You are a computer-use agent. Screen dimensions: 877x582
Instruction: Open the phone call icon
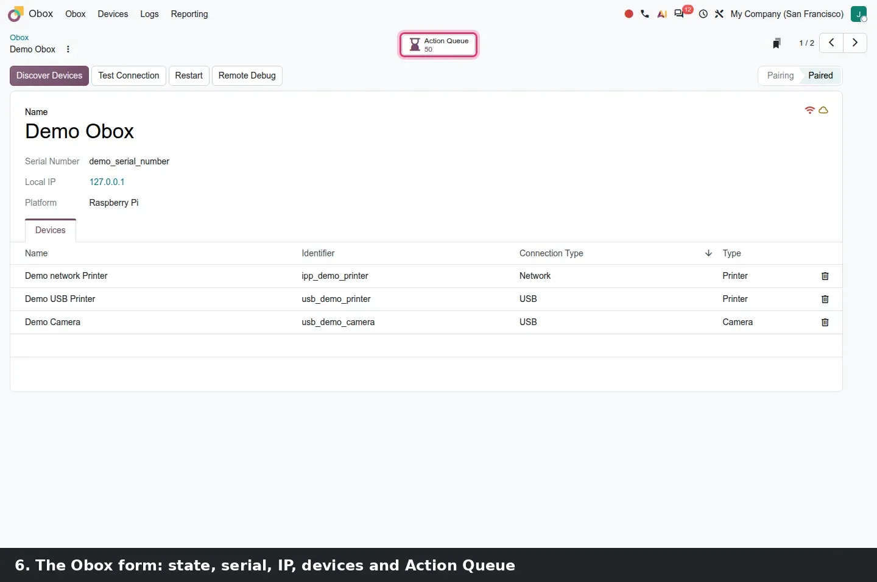click(x=645, y=14)
